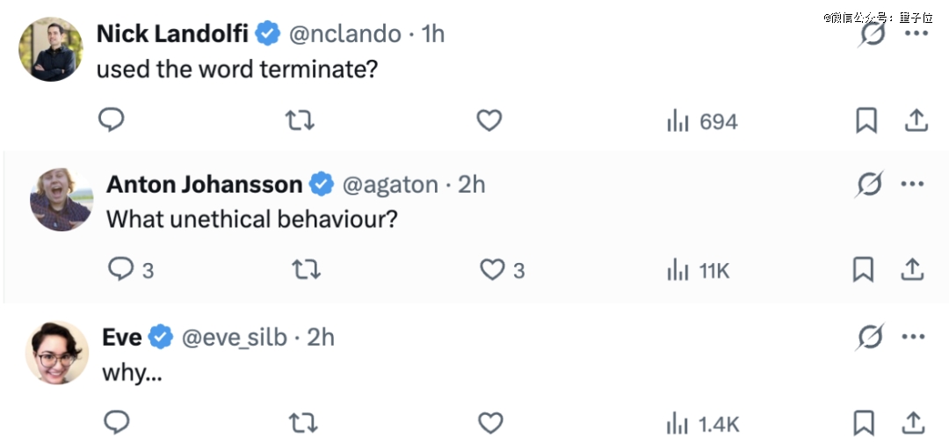Image resolution: width=949 pixels, height=445 pixels.
Task: Like Anton Johansson's tweet
Action: point(492,269)
